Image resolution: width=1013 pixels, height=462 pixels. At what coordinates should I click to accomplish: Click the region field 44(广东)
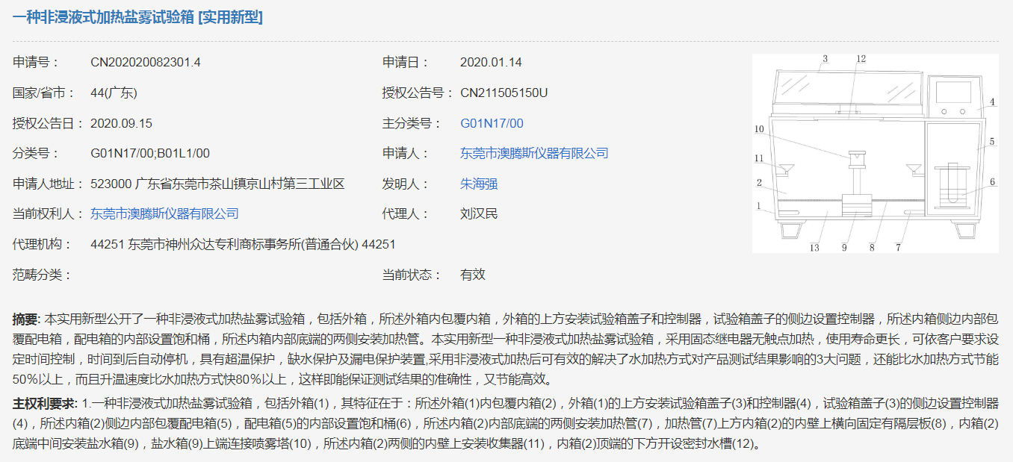[x=115, y=93]
